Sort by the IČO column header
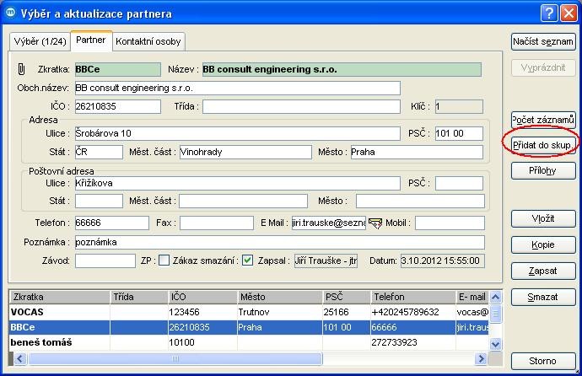This screenshot has height=376, width=582. pos(202,297)
